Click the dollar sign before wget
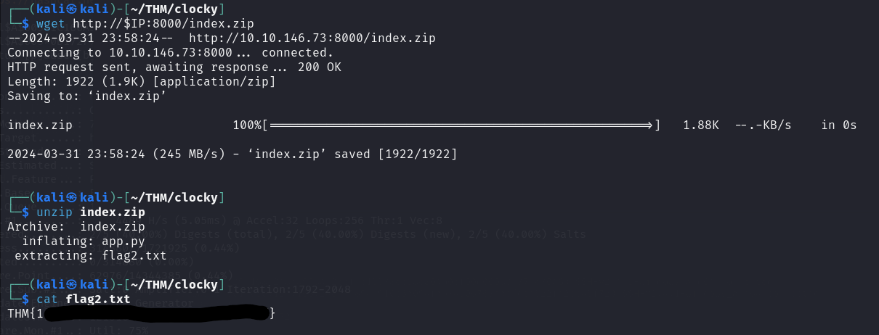 click(26, 23)
